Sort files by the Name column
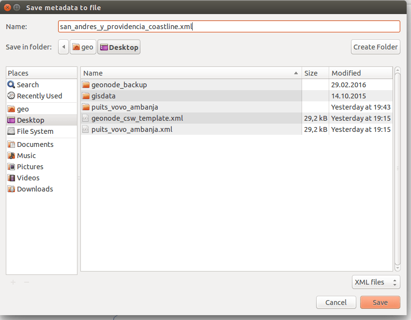Viewport: 411px width, 320px height. point(191,73)
